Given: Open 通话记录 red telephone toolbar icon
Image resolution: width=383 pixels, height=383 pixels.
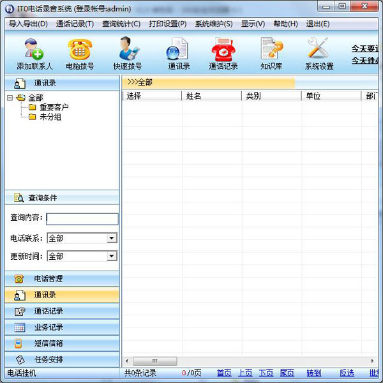Looking at the screenshot, I should 223,49.
